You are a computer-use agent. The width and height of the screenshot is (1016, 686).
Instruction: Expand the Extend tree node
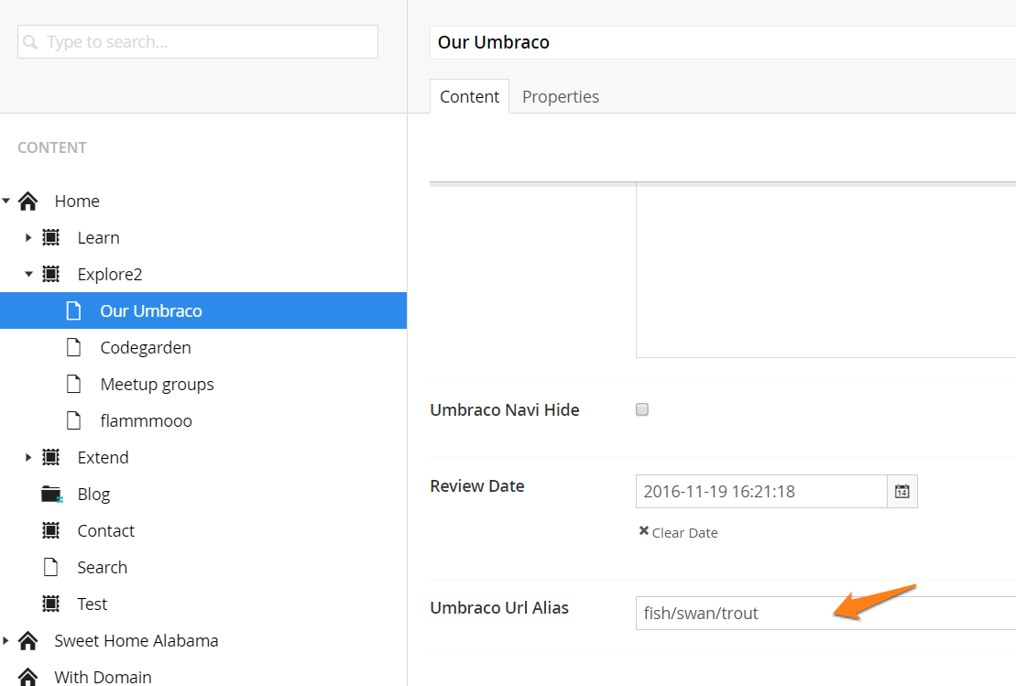(27, 457)
